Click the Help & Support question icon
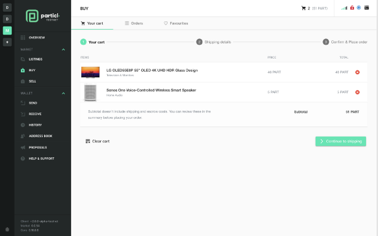The width and height of the screenshot is (378, 236). [23, 159]
